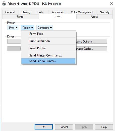Open the Logging Options... button
This screenshot has height=131, width=115.
click(92, 41)
